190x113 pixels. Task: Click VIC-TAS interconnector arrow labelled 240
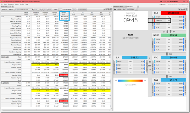[167, 76]
